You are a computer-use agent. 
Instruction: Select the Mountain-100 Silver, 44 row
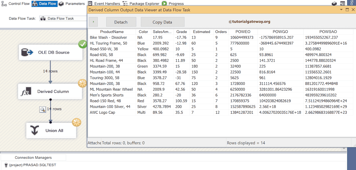pyautogui.click(x=220, y=107)
